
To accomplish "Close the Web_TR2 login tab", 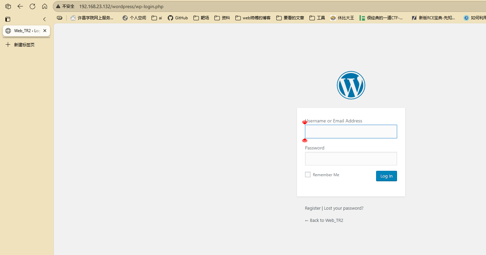I will click(45, 31).
